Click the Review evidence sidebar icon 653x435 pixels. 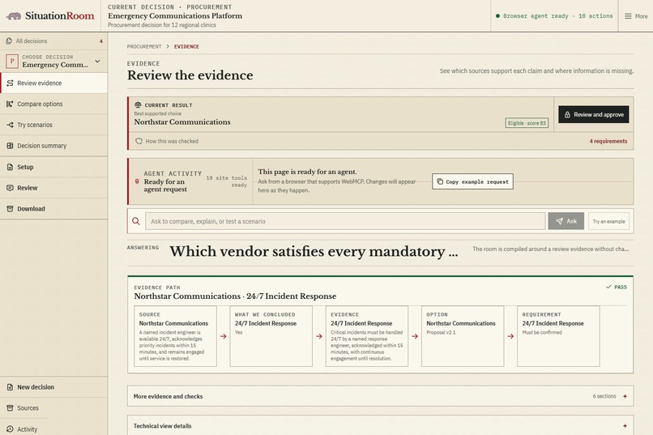coord(10,83)
